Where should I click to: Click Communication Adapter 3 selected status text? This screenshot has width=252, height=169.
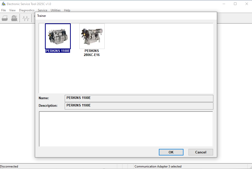(x=158, y=166)
